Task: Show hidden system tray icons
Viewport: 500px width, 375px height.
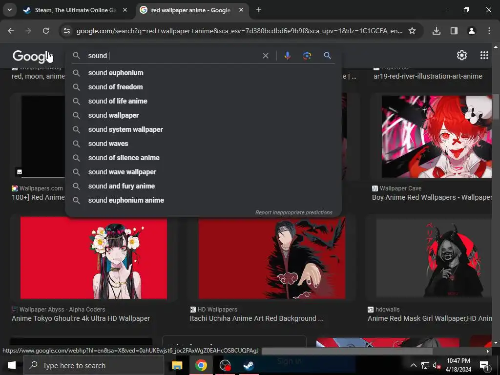Action: [x=413, y=365]
